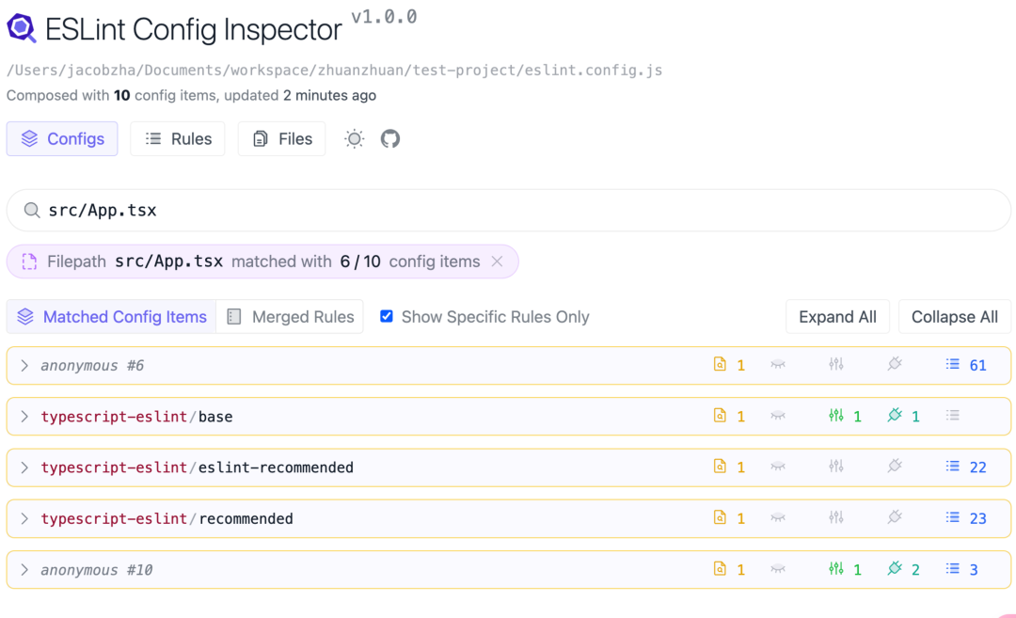Click the ESLint Config Inspector logo icon
Screen dimensions: 1016x618
pyautogui.click(x=22, y=28)
